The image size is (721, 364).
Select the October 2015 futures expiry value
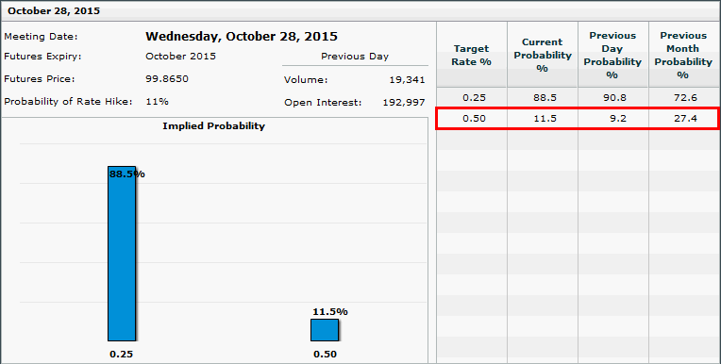pos(180,57)
